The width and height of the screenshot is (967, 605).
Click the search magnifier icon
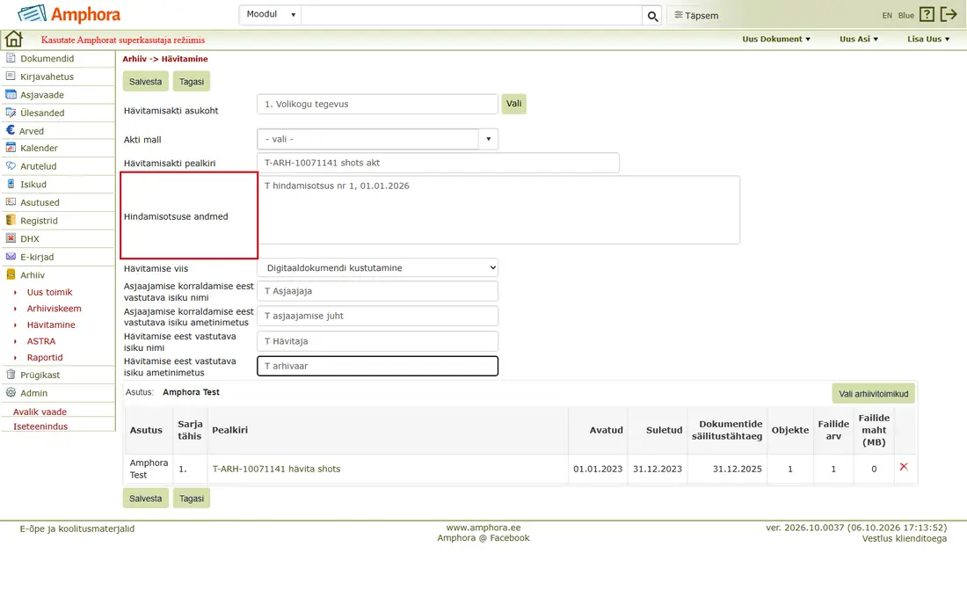click(652, 16)
